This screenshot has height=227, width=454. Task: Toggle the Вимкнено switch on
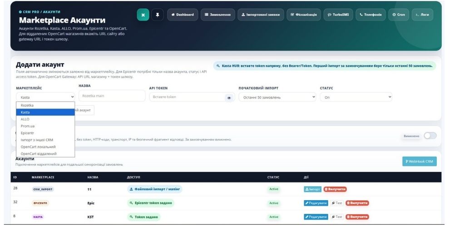point(430,136)
